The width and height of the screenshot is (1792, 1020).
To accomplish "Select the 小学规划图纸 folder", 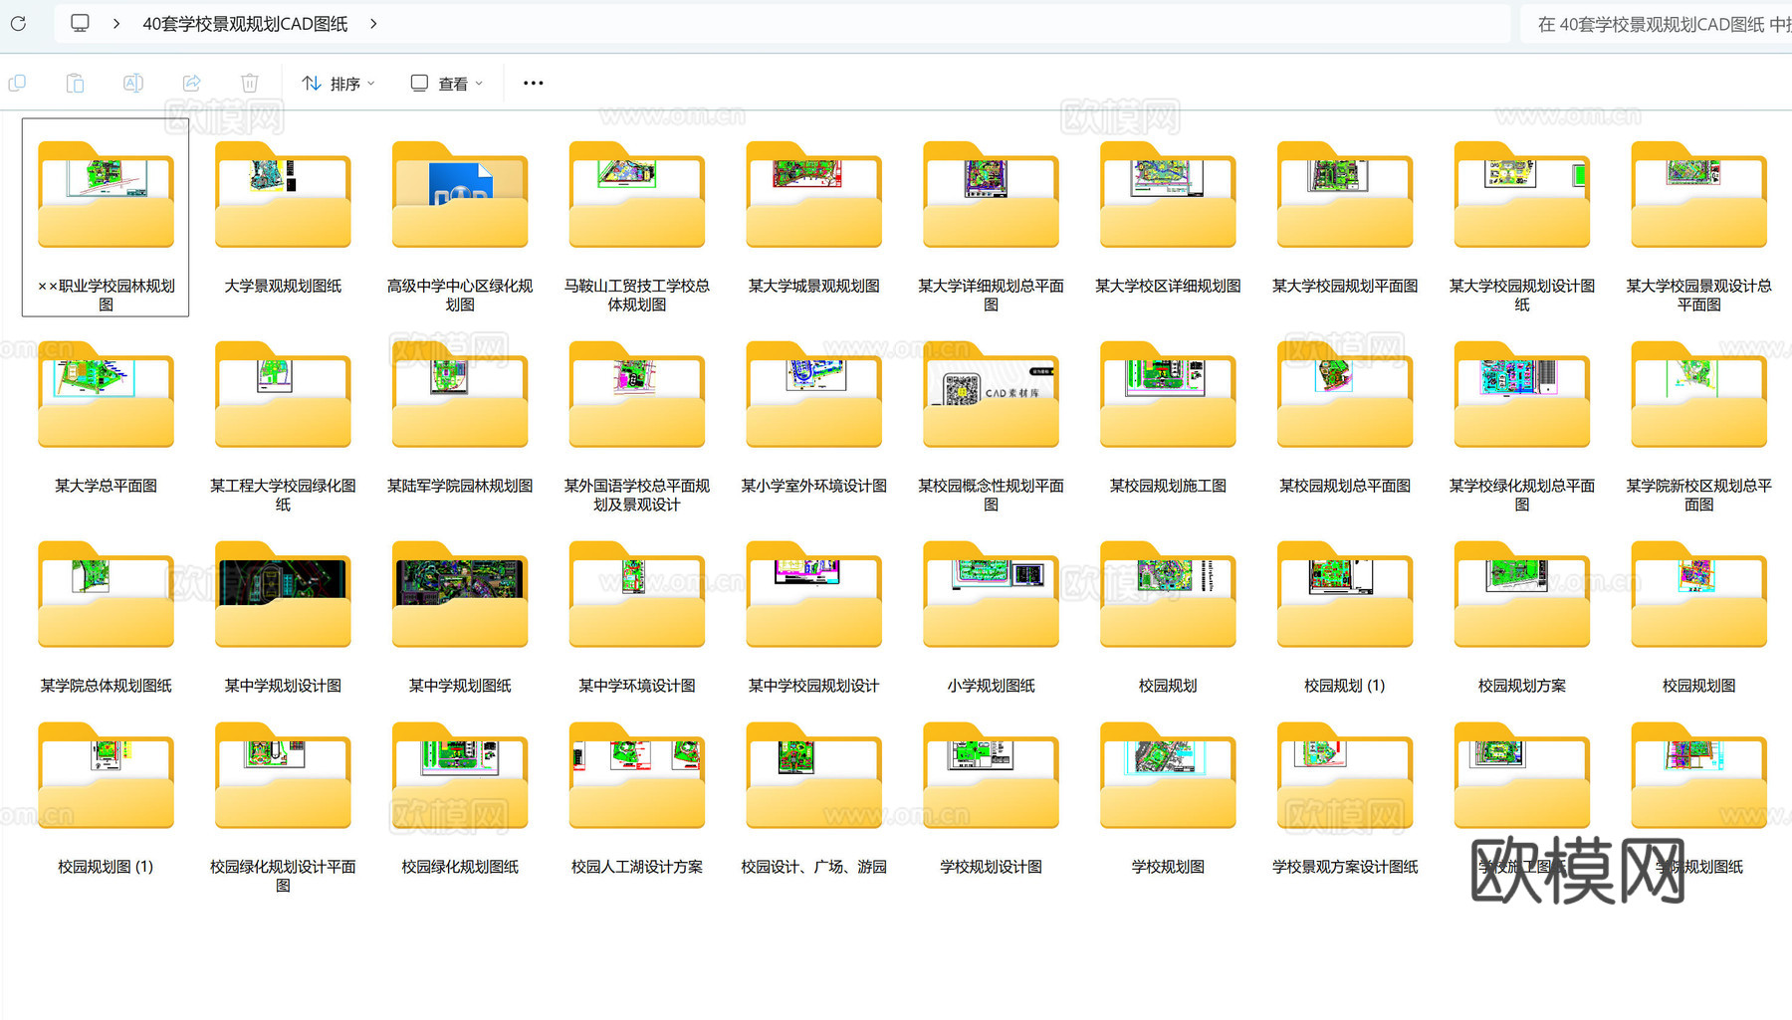I will click(x=990, y=595).
